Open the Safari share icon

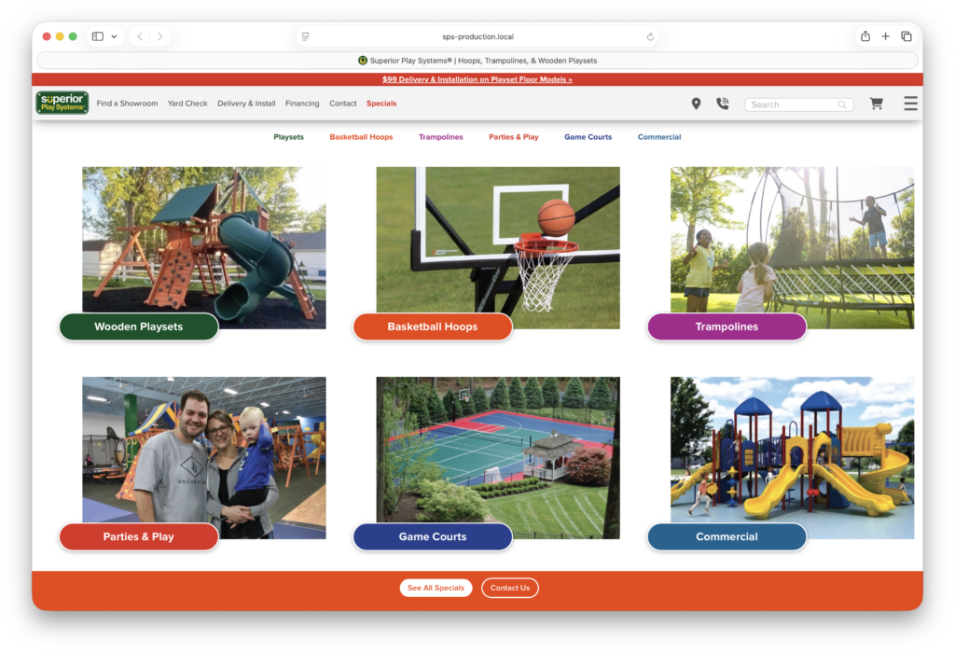(x=865, y=35)
